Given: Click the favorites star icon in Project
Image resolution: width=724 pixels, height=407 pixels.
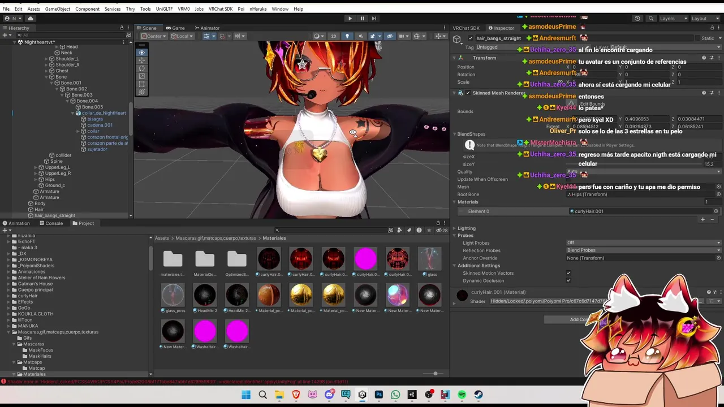Looking at the screenshot, I should [429, 230].
